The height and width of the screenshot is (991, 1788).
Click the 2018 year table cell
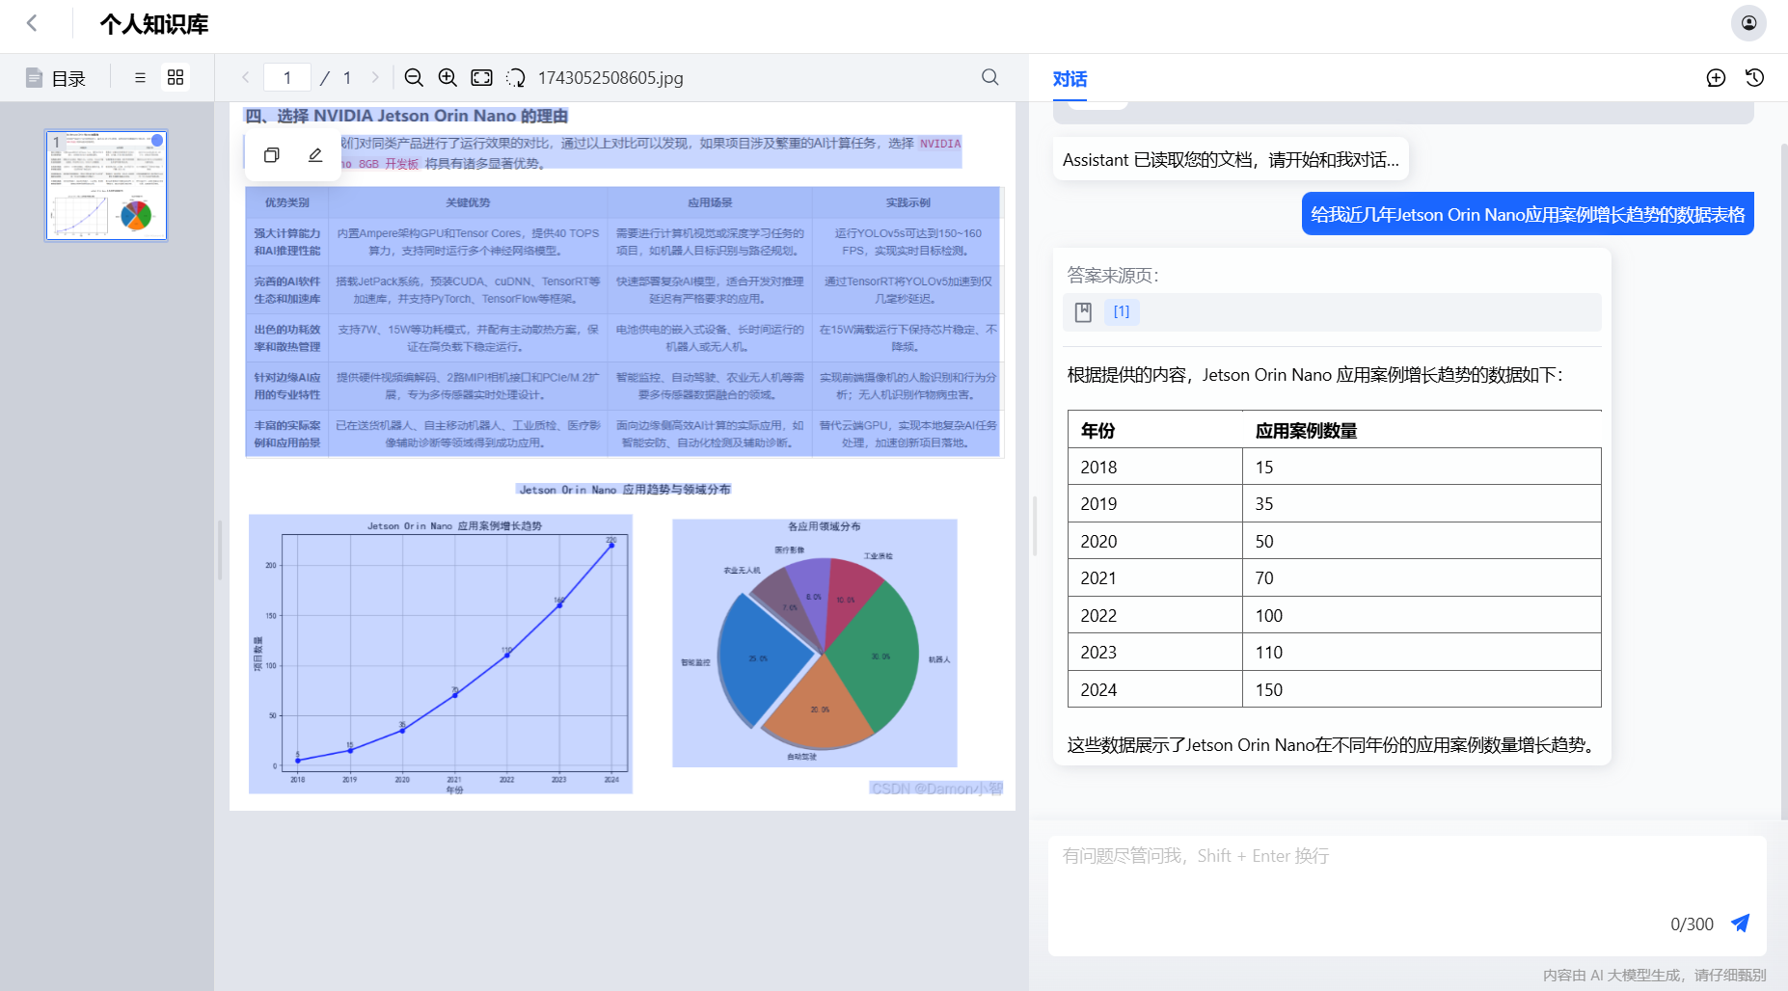pos(1155,467)
